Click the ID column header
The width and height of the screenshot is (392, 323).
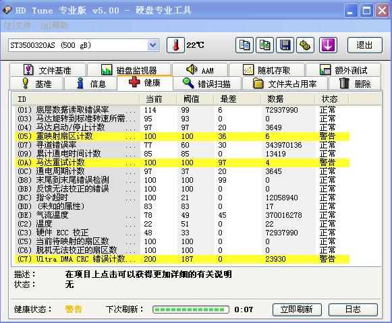[76, 99]
